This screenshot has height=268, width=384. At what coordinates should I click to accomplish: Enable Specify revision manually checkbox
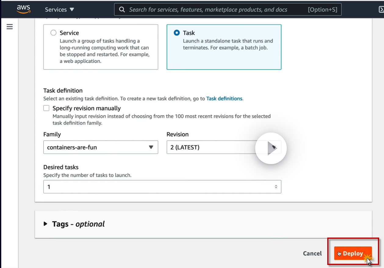coord(46,108)
